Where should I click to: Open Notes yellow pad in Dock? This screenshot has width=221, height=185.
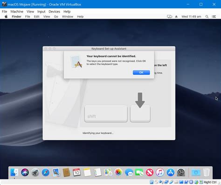(x=87, y=172)
